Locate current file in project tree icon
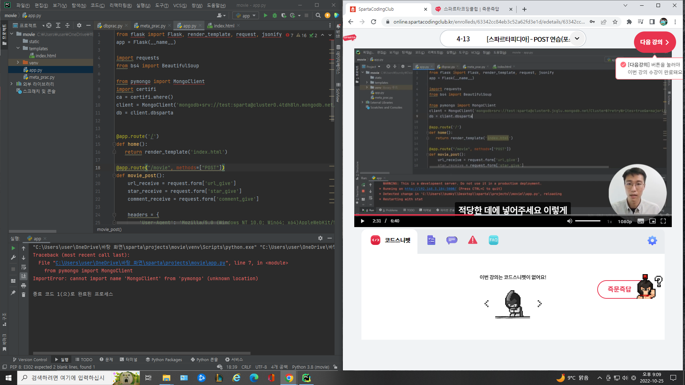685x385 pixels. [x=49, y=25]
